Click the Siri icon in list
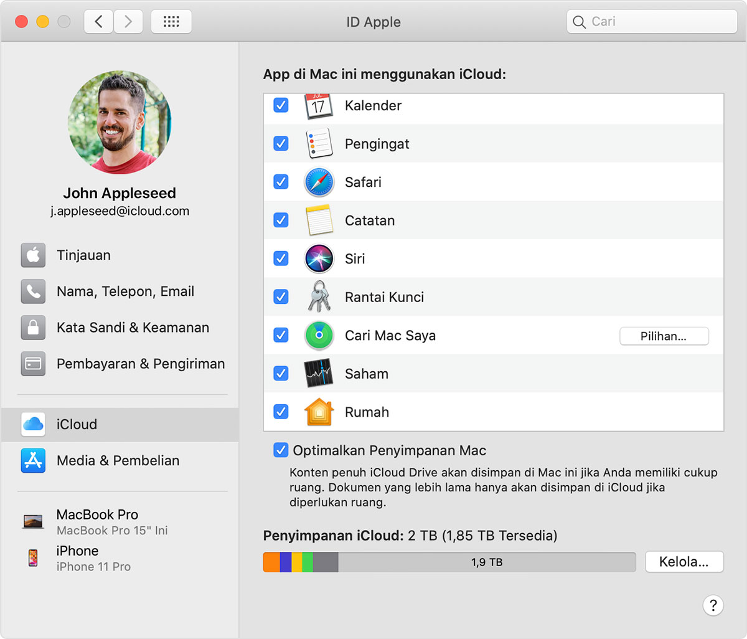This screenshot has height=639, width=747. coord(319,258)
